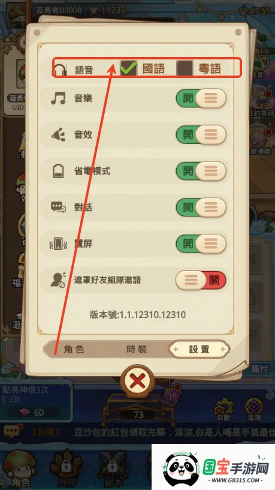Click the speaker icon beside 音效
Viewport: 275px width, 490px height.
58,135
